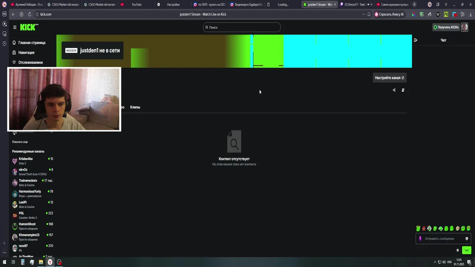475x267 pixels.
Task: Click the share channel icon
Action: coord(394,90)
